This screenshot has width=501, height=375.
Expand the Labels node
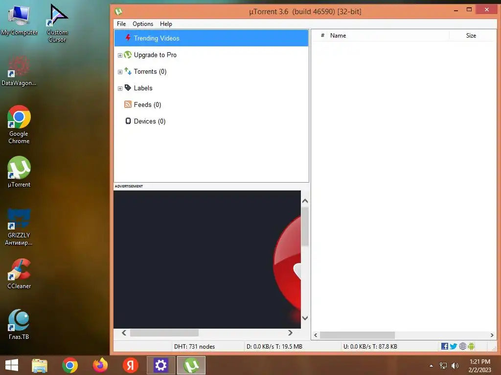[x=120, y=88]
